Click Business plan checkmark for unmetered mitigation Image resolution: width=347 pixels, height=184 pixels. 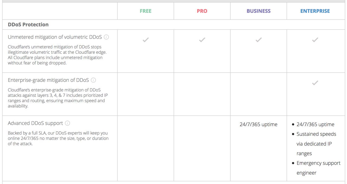(259, 40)
